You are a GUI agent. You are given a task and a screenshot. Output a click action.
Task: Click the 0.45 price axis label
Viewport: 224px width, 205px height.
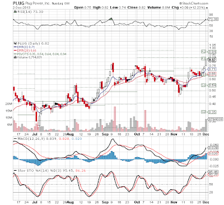[x=213, y=97]
